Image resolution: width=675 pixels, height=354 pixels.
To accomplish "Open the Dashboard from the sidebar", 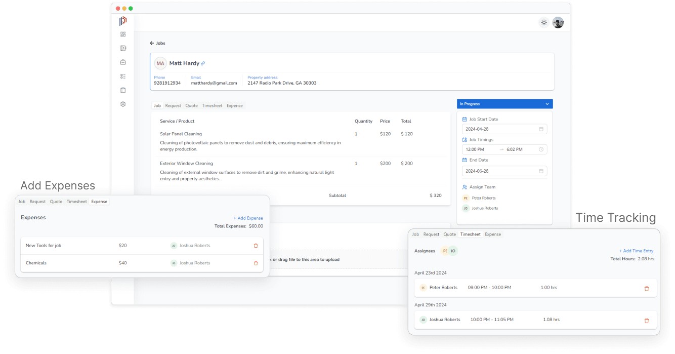I will [x=123, y=34].
